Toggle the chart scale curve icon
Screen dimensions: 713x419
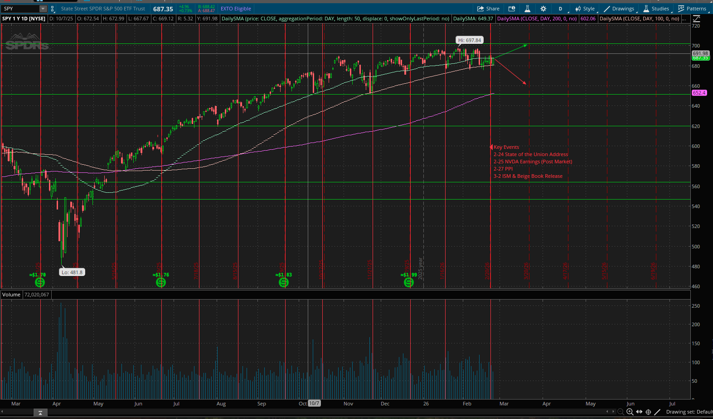(697, 19)
